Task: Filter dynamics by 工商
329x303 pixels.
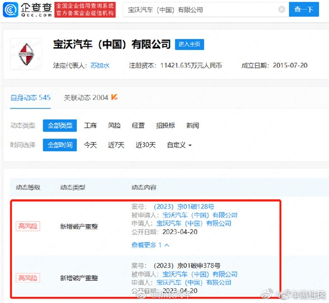Action: click(90, 125)
